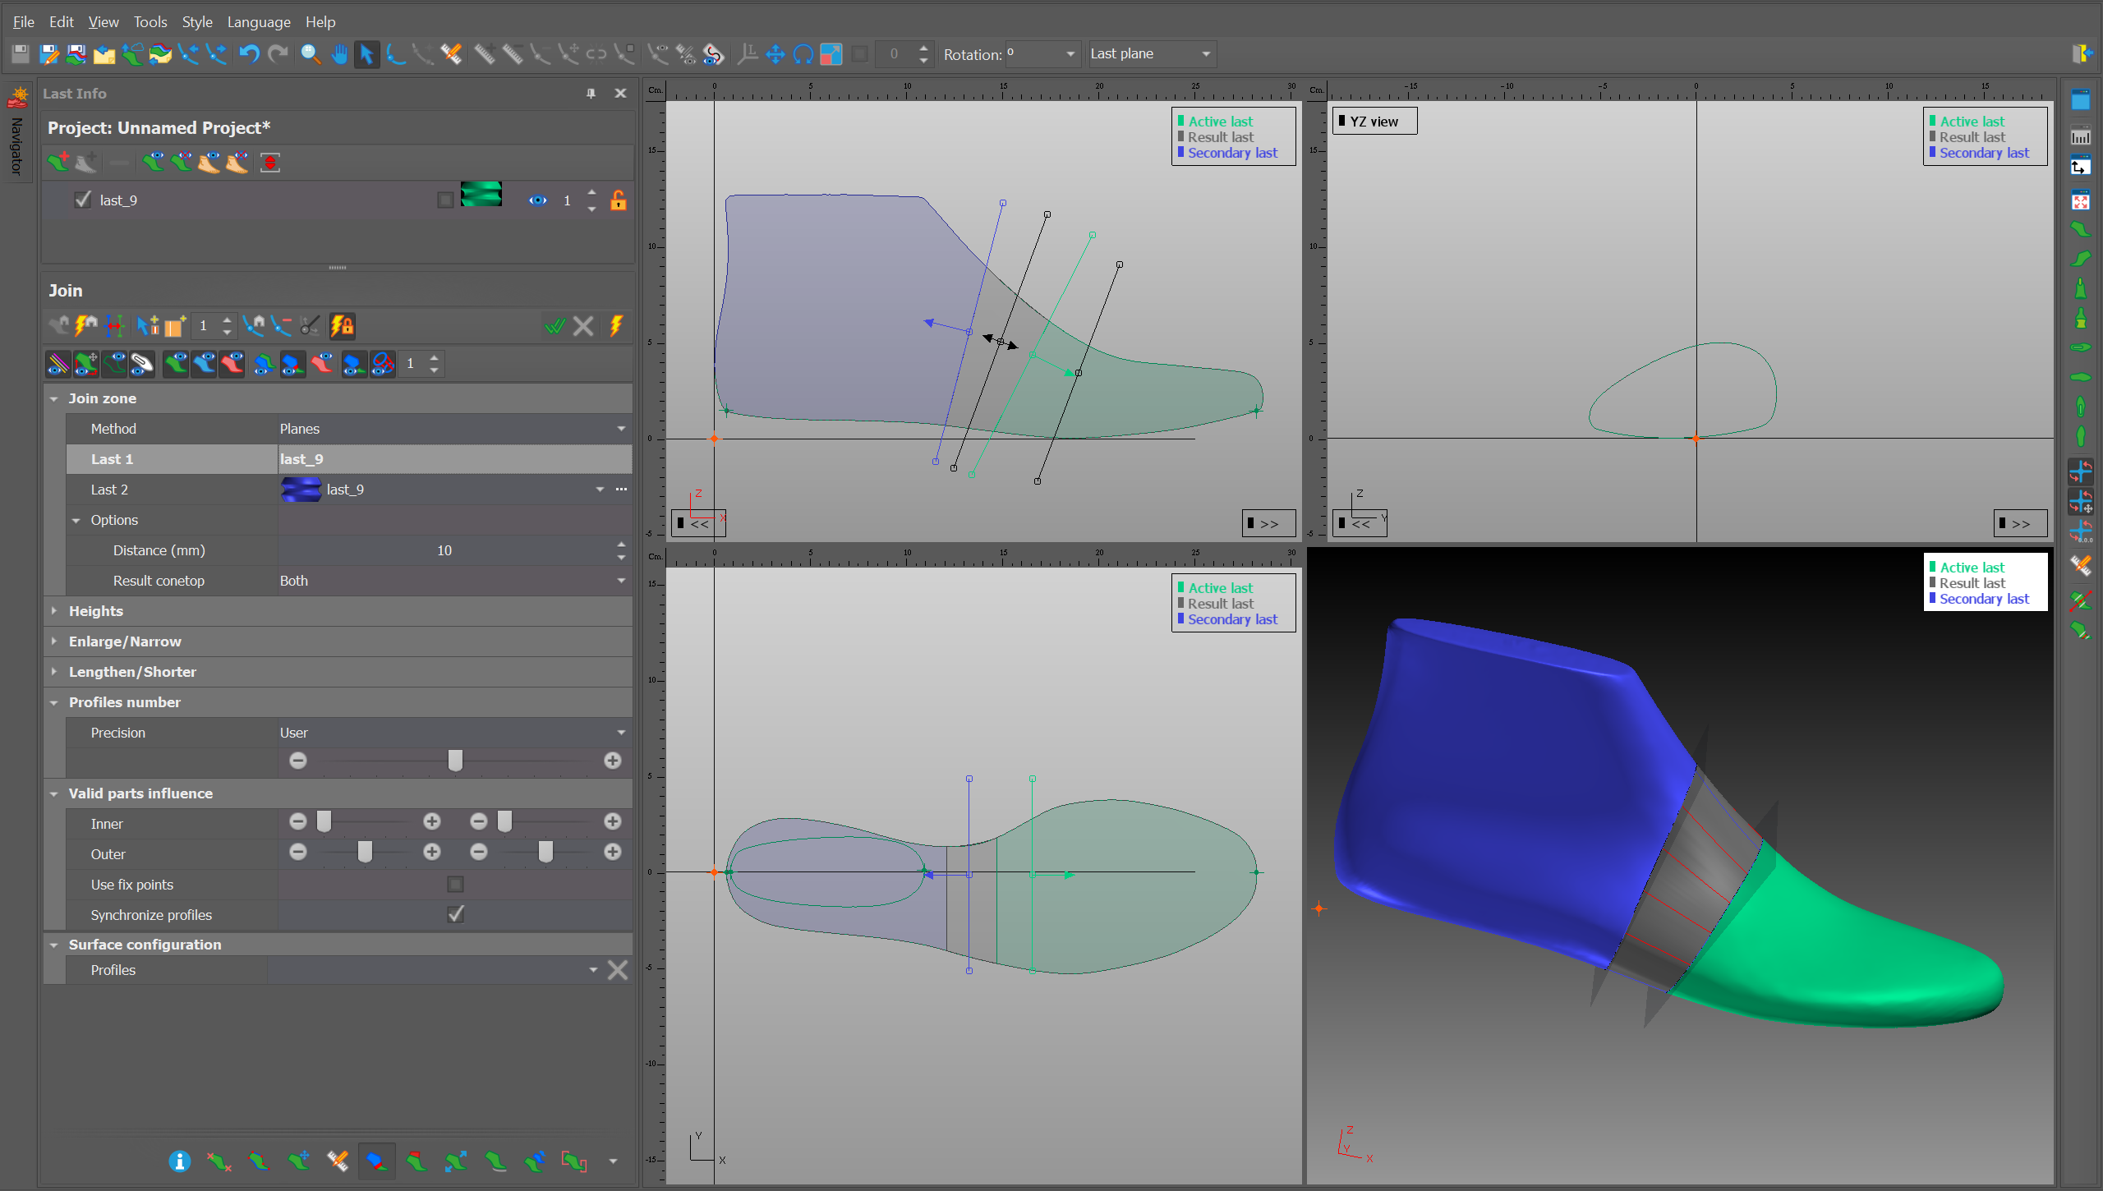Enable the Use fix points checkbox
The height and width of the screenshot is (1191, 2103).
coord(455,884)
